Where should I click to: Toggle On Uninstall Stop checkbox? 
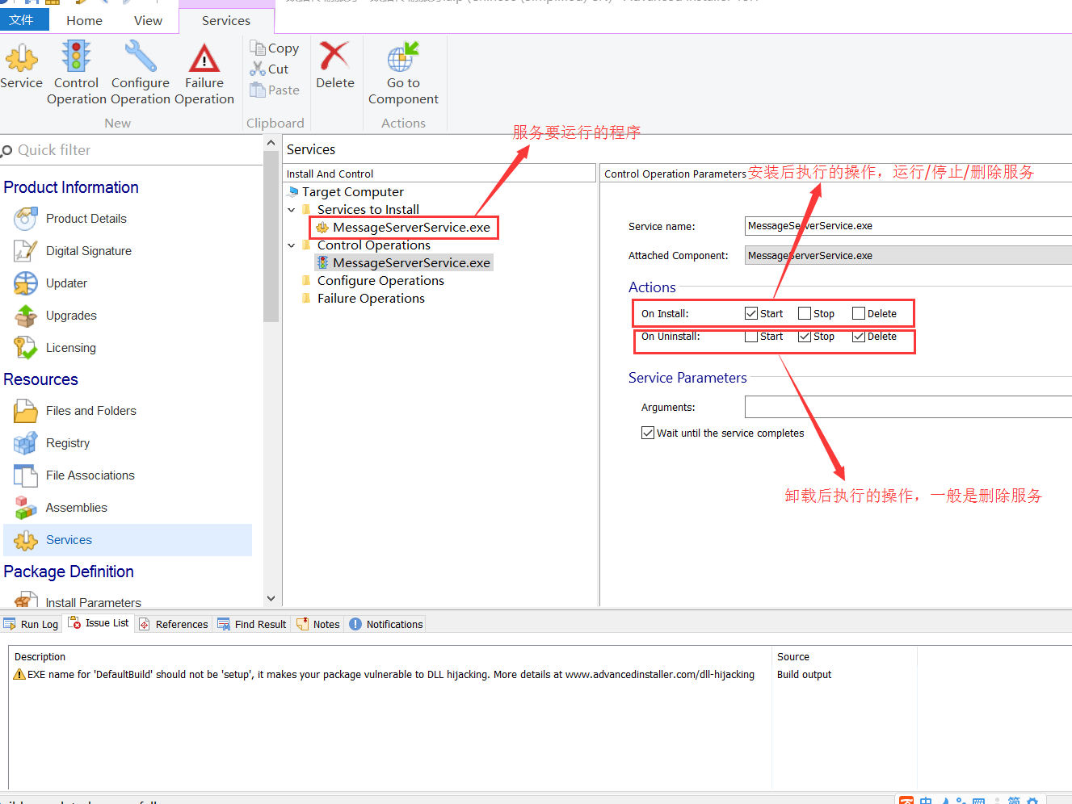pyautogui.click(x=805, y=337)
